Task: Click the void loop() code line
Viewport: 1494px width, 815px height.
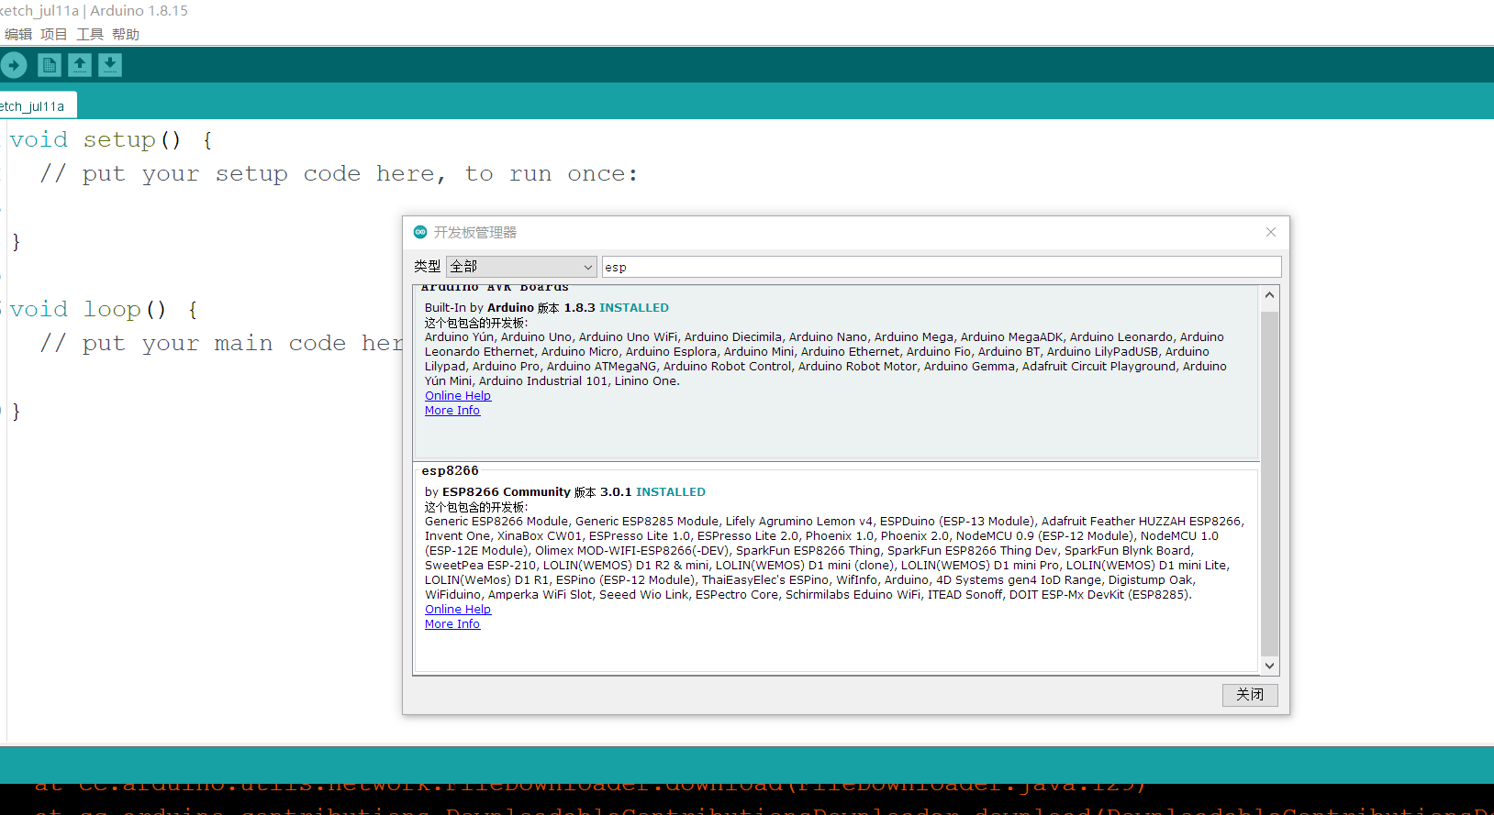Action: [104, 310]
